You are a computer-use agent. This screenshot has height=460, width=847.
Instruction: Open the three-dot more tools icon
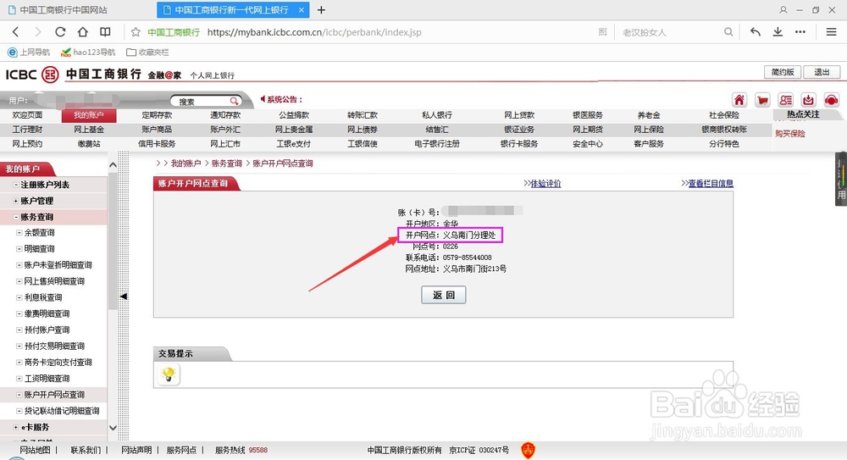800,32
